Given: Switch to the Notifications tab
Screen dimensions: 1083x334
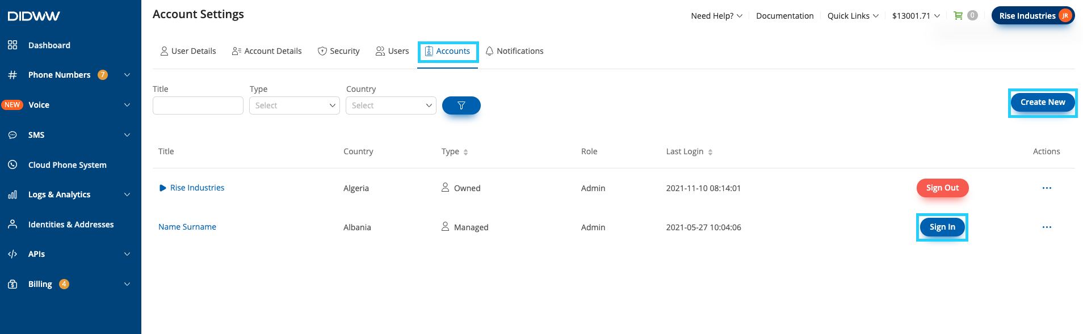Looking at the screenshot, I should click(514, 51).
